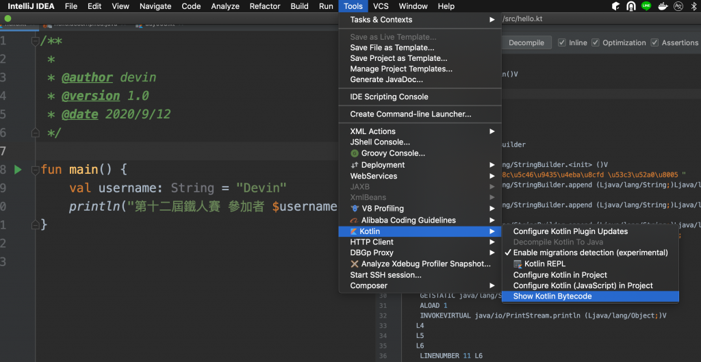
Task: Open the input language menu bar icon
Action: point(678,6)
